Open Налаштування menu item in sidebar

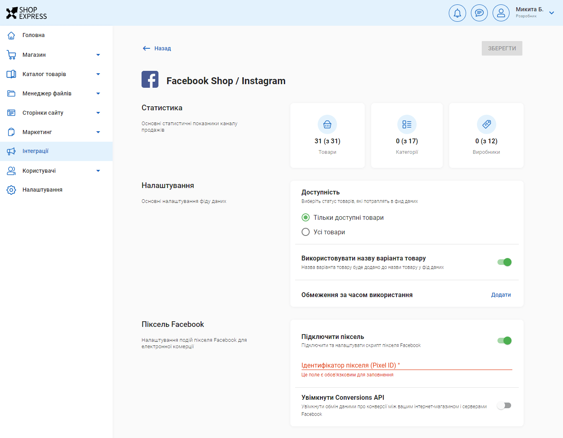56,190
